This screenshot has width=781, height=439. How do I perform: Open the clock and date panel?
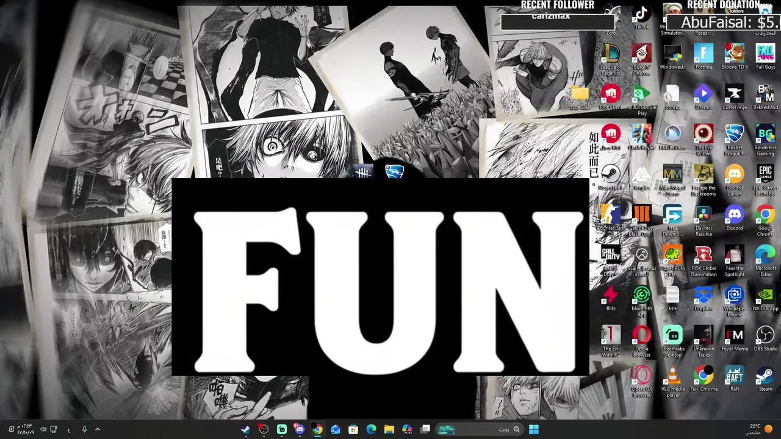coord(26,429)
